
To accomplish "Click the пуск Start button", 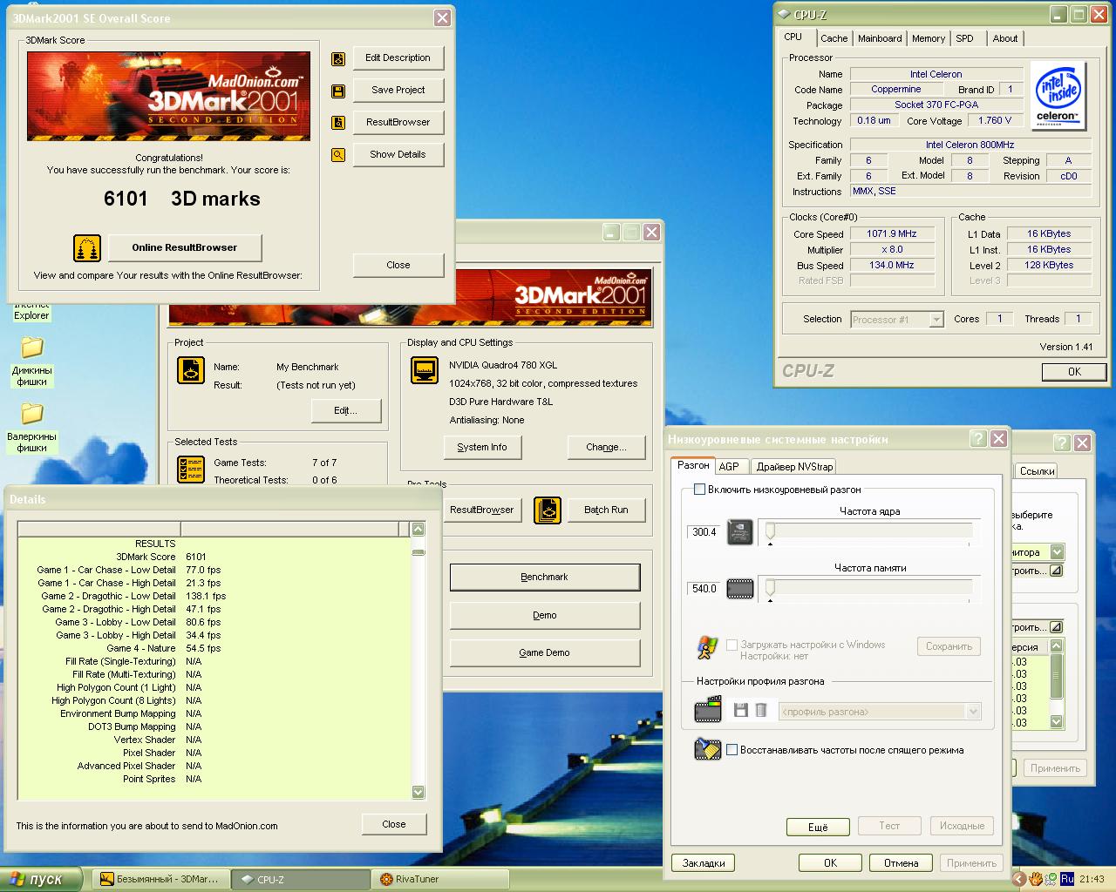I will point(41,880).
